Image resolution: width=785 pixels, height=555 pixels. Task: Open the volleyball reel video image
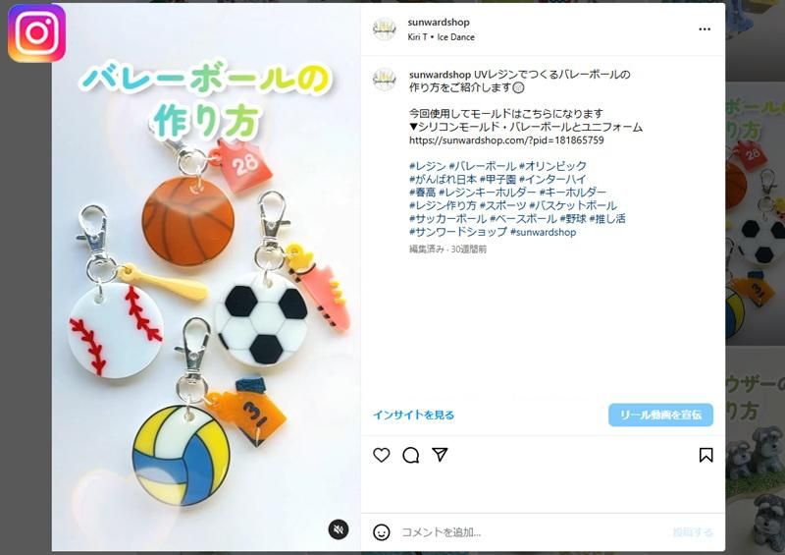tap(206, 277)
